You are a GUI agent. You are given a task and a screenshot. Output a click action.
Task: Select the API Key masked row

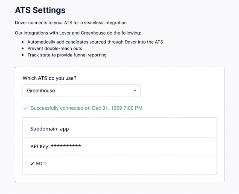click(120, 147)
